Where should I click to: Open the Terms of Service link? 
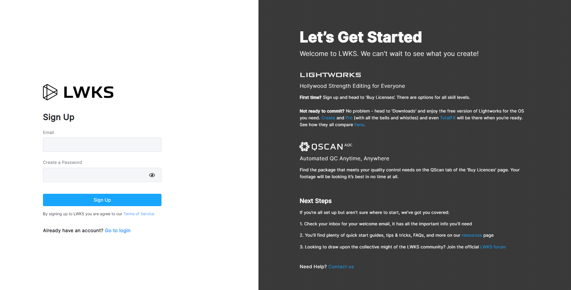[x=139, y=214]
